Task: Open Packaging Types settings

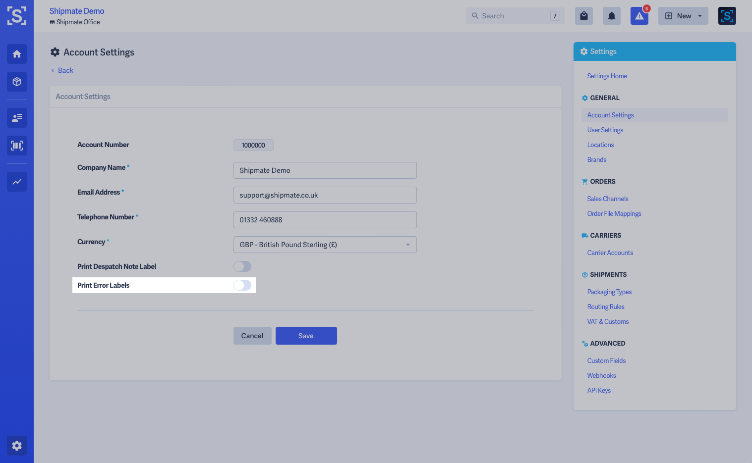Action: point(609,292)
